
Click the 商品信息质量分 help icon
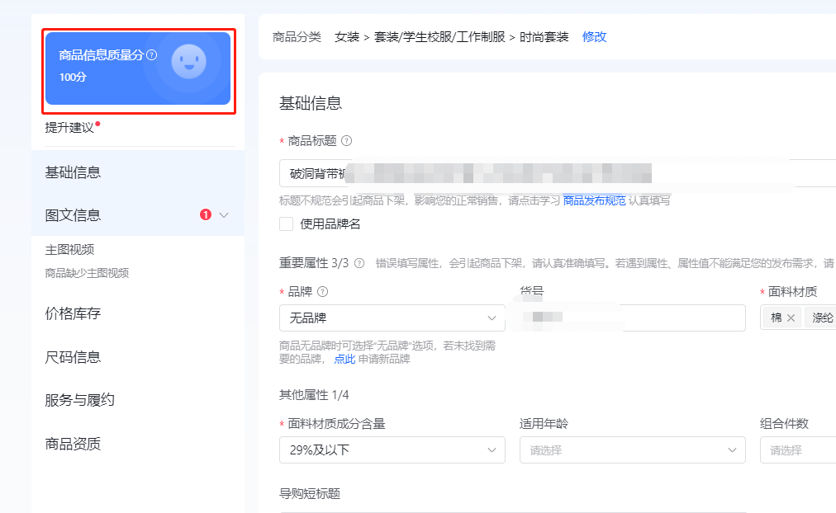pyautogui.click(x=152, y=56)
